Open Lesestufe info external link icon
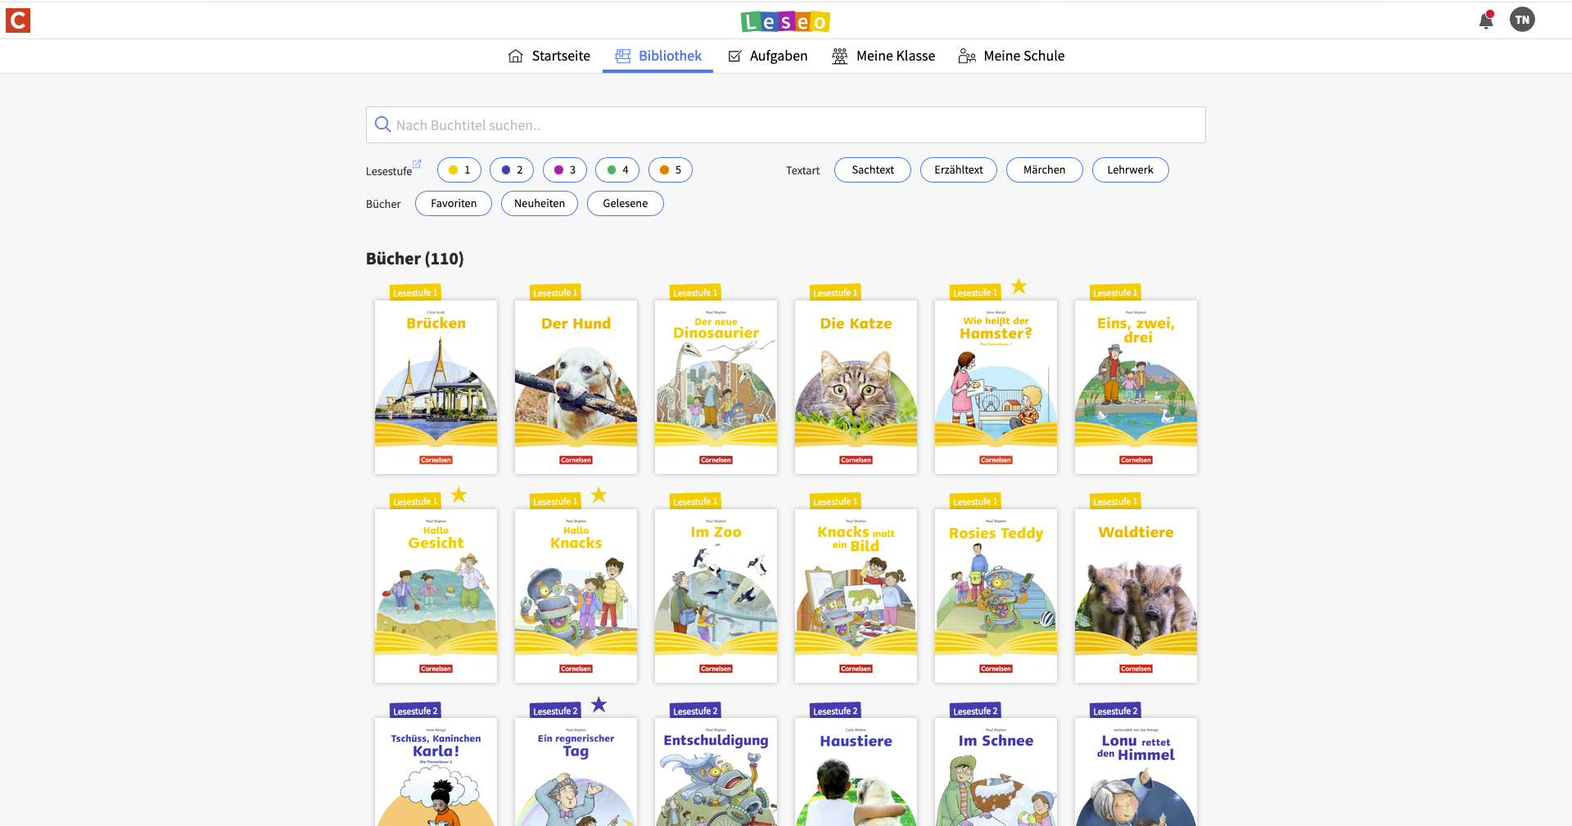The width and height of the screenshot is (1572, 826). [x=417, y=164]
